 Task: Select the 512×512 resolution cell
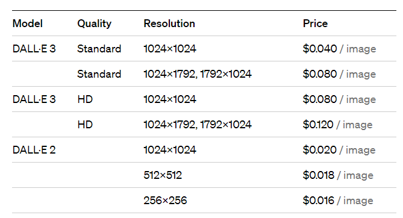(163, 175)
